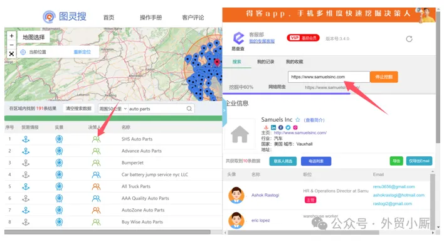Open contact Ashok Rastogi
Screen dimensions: 444x241
coord(265,195)
